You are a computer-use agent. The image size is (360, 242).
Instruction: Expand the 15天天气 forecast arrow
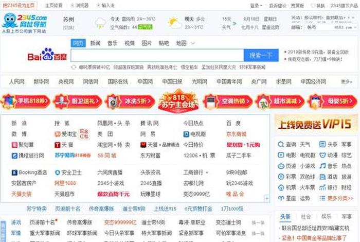[x=235, y=23]
